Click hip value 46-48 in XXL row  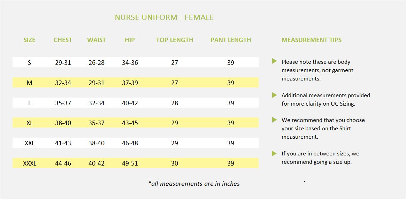coord(130,143)
